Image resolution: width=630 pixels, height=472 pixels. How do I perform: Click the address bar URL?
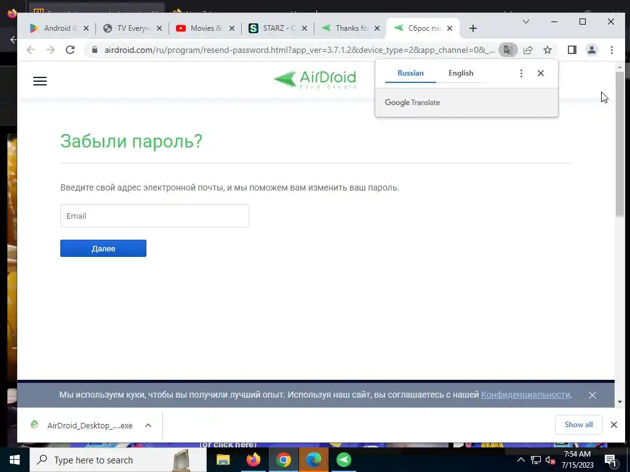[x=300, y=50]
